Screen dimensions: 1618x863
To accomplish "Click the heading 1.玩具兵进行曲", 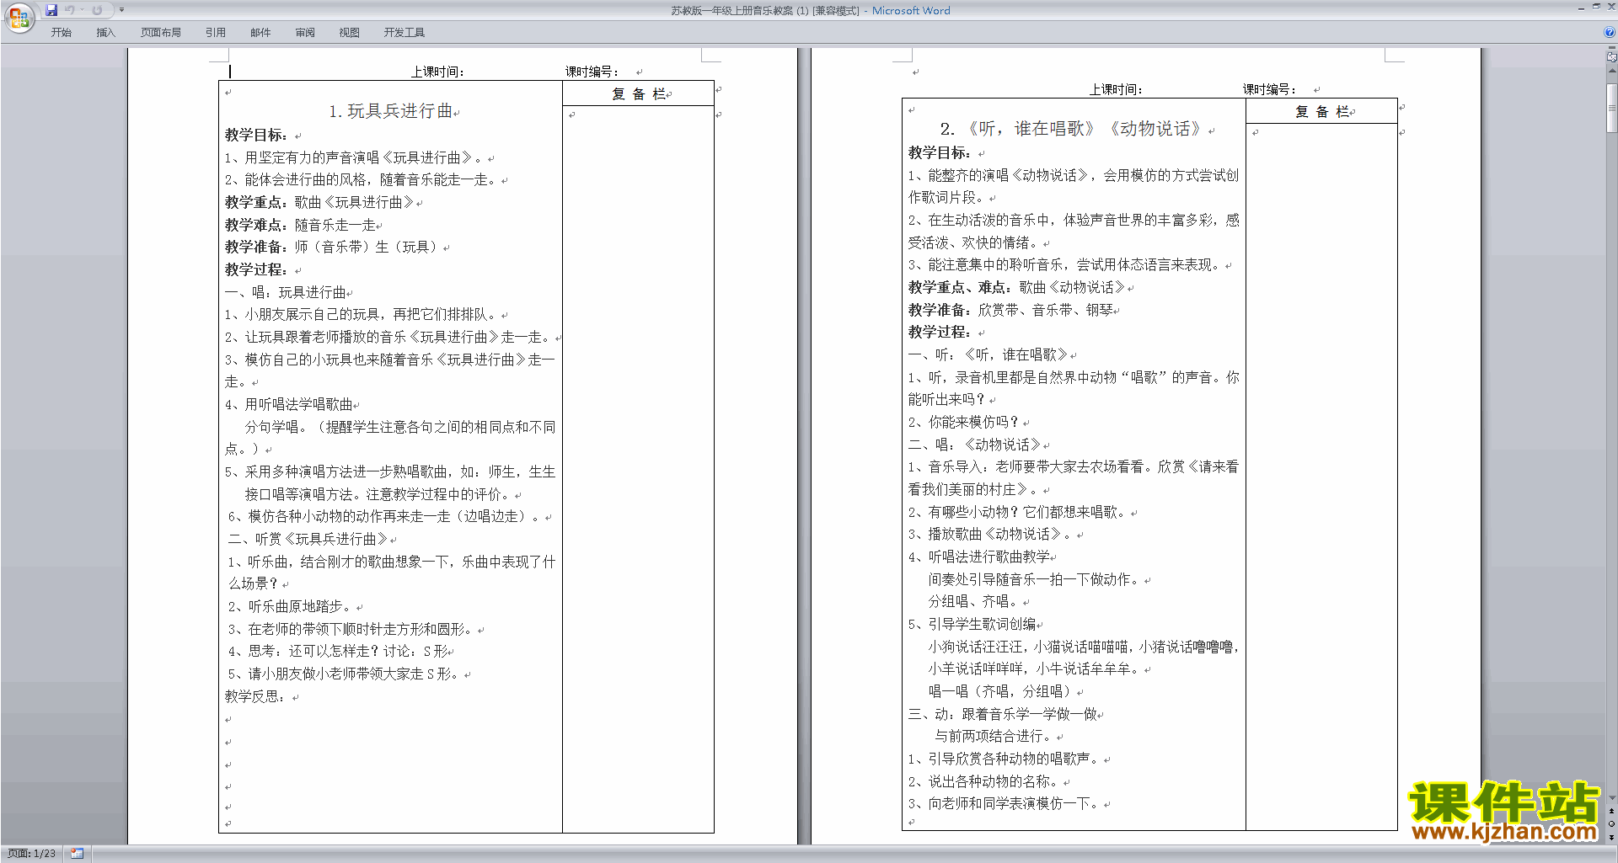I will 390,111.
